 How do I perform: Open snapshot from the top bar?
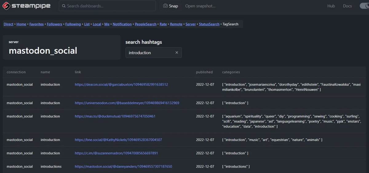pos(200,6)
